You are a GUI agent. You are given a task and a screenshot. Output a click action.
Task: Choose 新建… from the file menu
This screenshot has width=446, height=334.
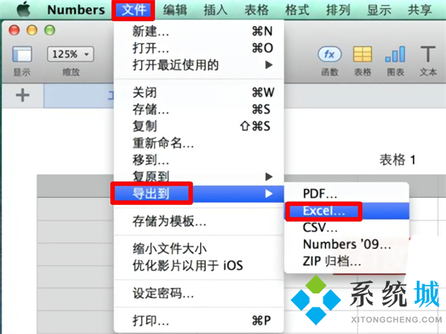click(x=199, y=31)
